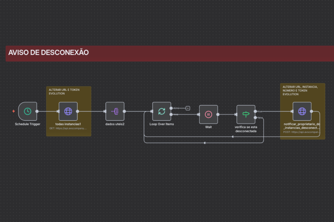Click the verifica se esta desconectada signpost icon

[246, 114]
